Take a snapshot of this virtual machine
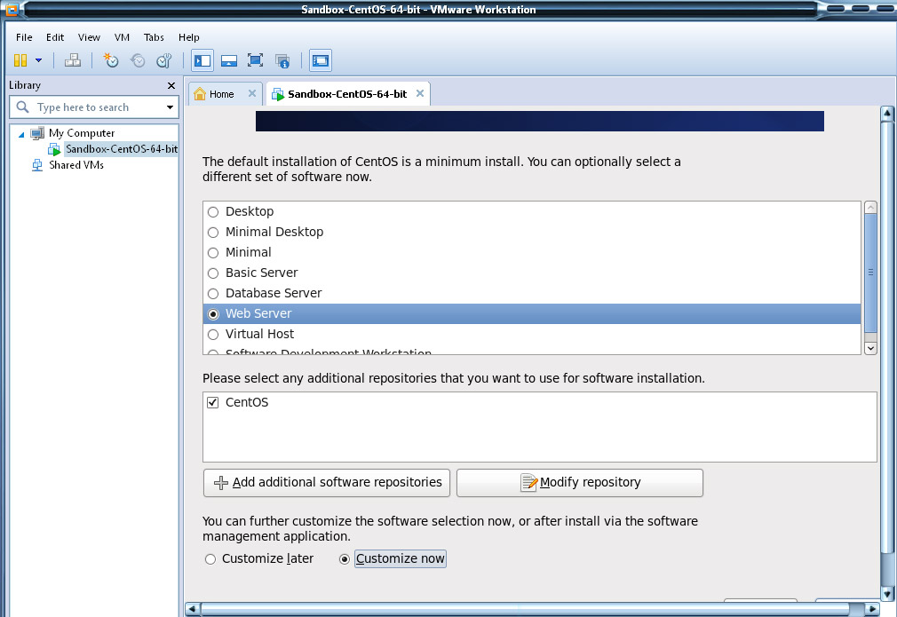This screenshot has width=897, height=617. pyautogui.click(x=111, y=60)
